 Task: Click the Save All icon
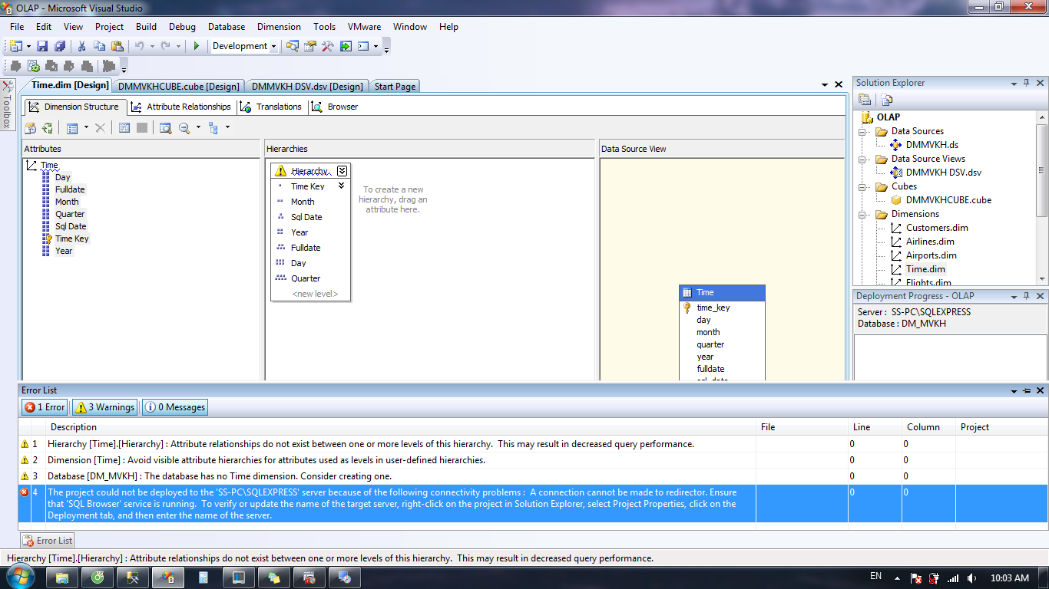pos(59,46)
